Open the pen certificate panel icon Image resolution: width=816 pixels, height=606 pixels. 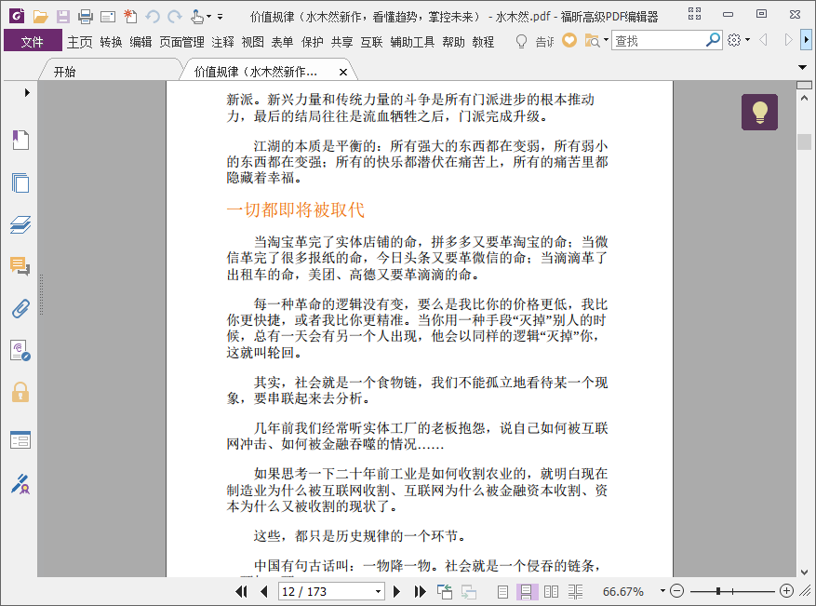pyautogui.click(x=20, y=484)
